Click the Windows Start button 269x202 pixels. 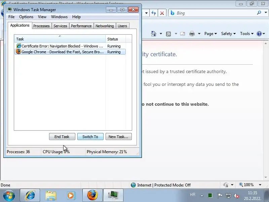(9, 196)
